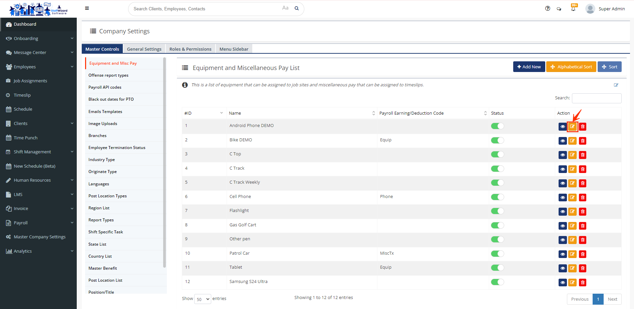Click the table Search input field
Image resolution: width=634 pixels, height=309 pixels.
point(596,98)
